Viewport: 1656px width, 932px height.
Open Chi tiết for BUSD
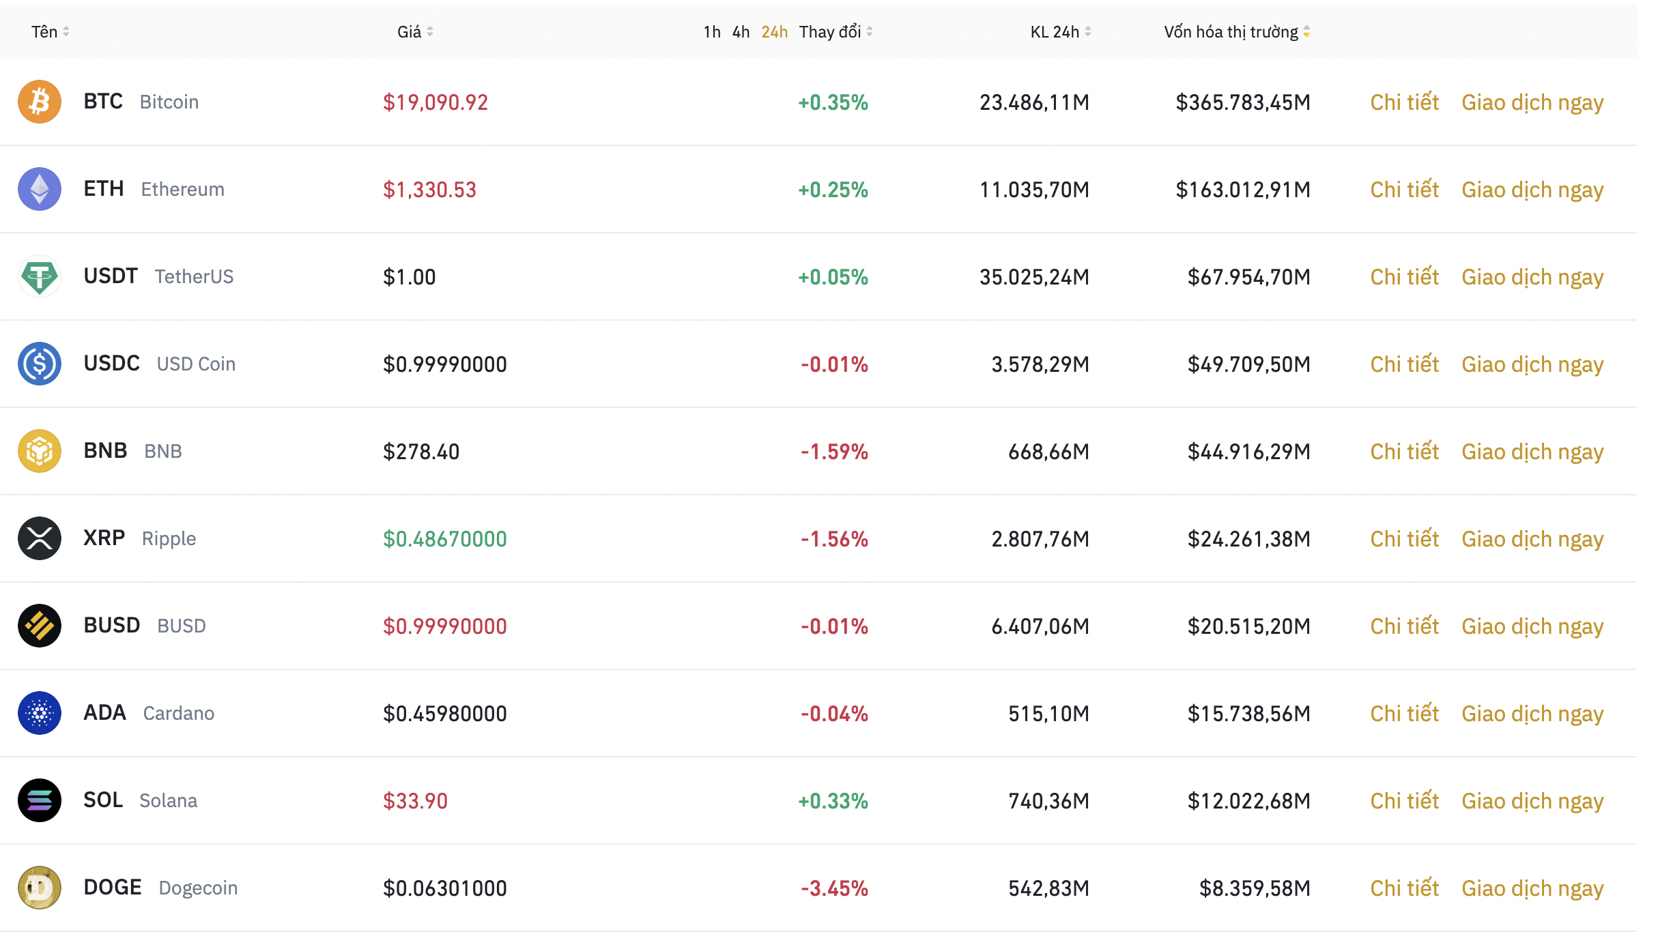1404,626
